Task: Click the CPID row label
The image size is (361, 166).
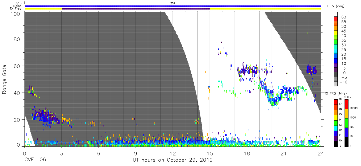Action: [18, 3]
